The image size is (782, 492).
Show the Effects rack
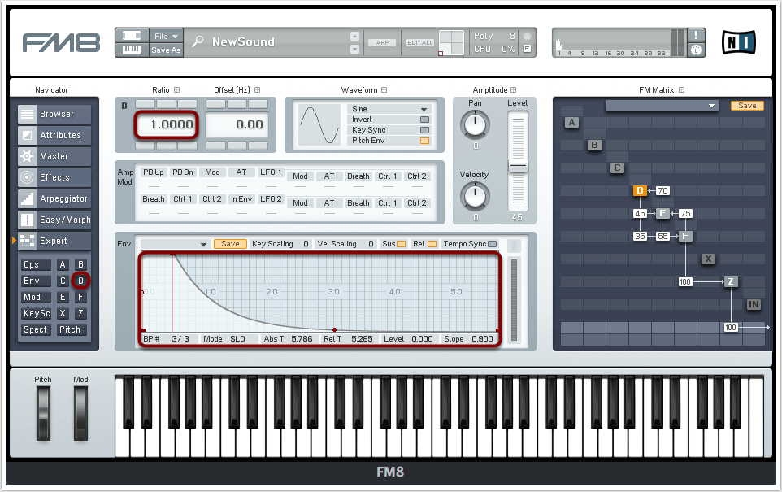(x=54, y=178)
